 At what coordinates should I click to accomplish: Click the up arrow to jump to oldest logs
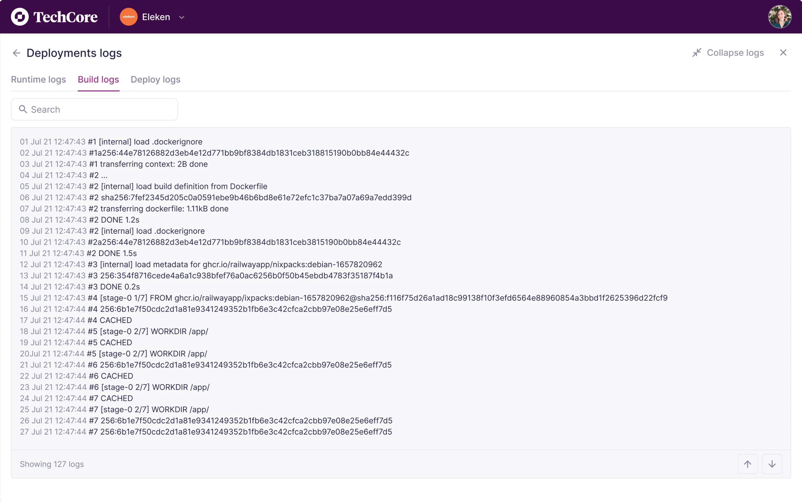tap(747, 464)
